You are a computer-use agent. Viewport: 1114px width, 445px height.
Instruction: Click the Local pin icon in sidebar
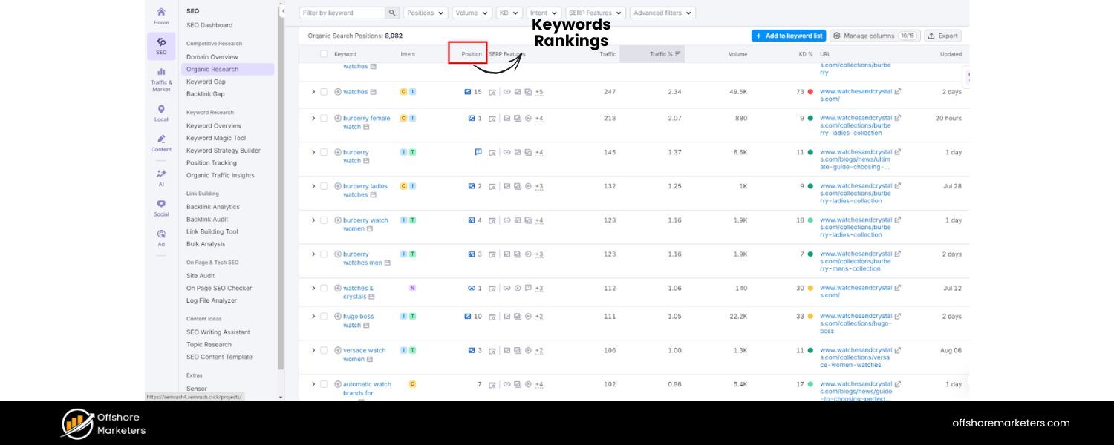[x=160, y=109]
